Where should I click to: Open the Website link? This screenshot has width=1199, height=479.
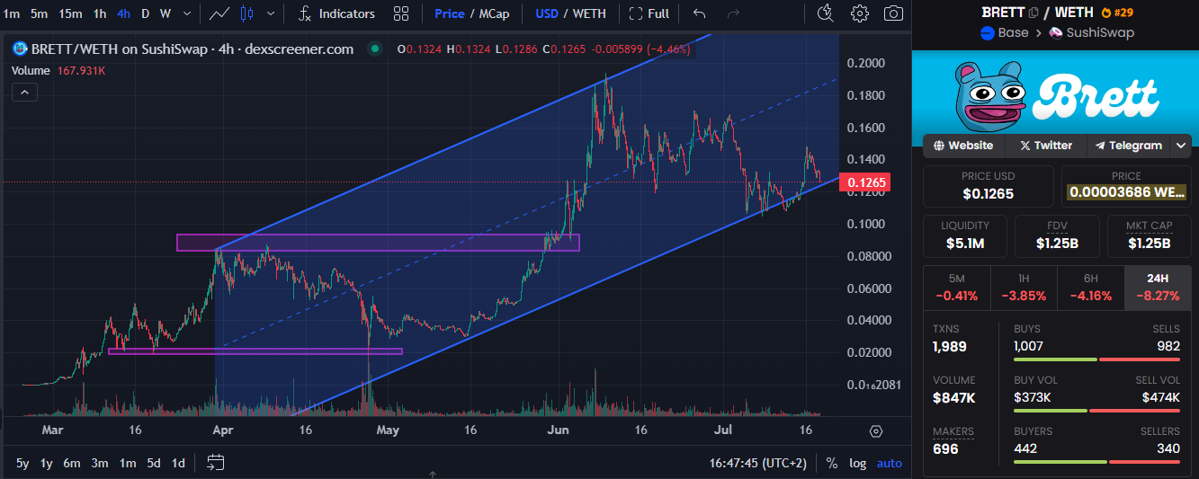(964, 146)
